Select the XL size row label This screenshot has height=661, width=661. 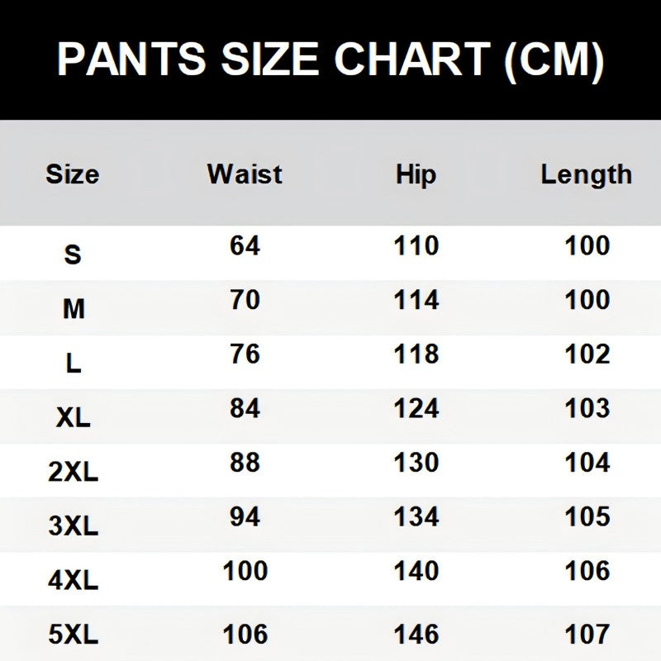click(x=73, y=418)
